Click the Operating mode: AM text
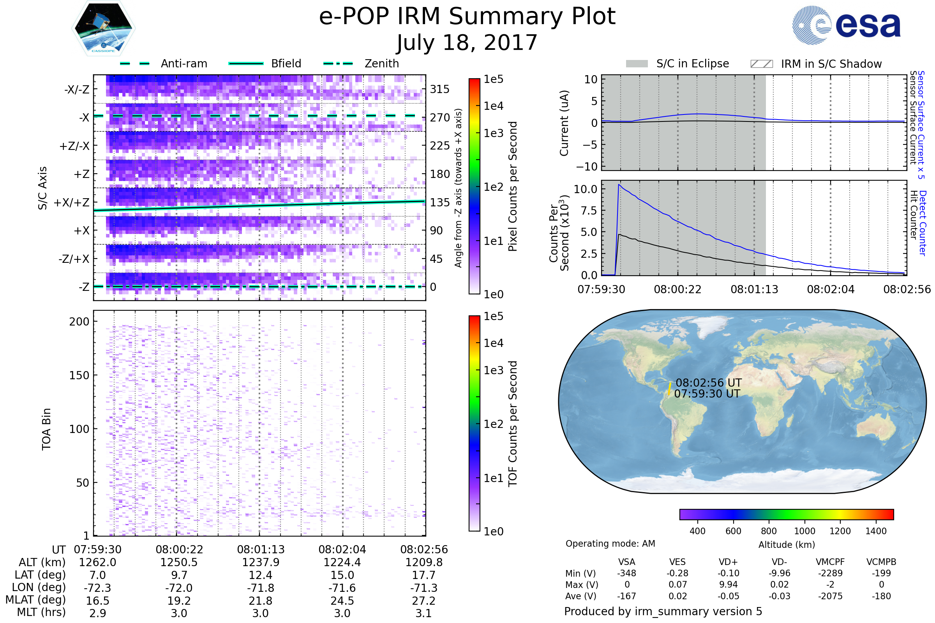The width and height of the screenshot is (935, 623). click(x=610, y=544)
